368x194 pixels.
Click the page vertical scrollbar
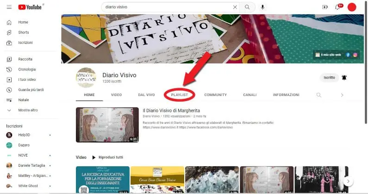(366, 62)
